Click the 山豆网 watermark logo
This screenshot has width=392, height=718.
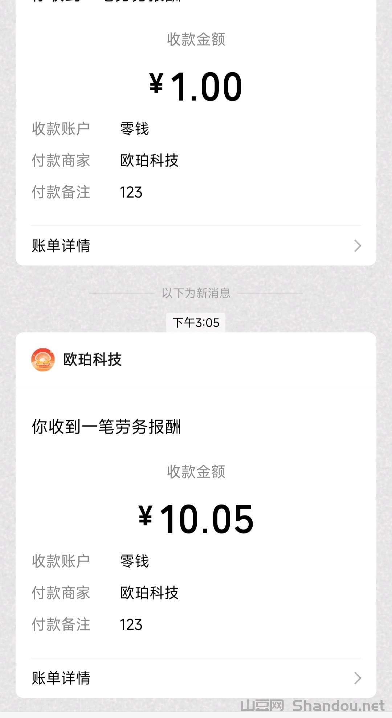pos(262,706)
